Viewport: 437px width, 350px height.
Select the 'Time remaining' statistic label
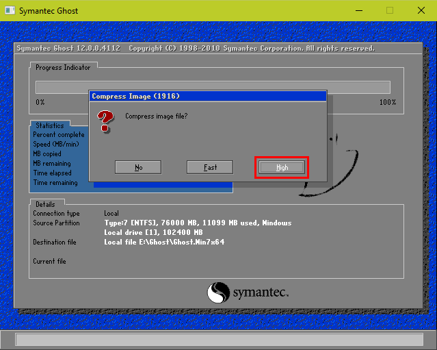click(x=55, y=183)
